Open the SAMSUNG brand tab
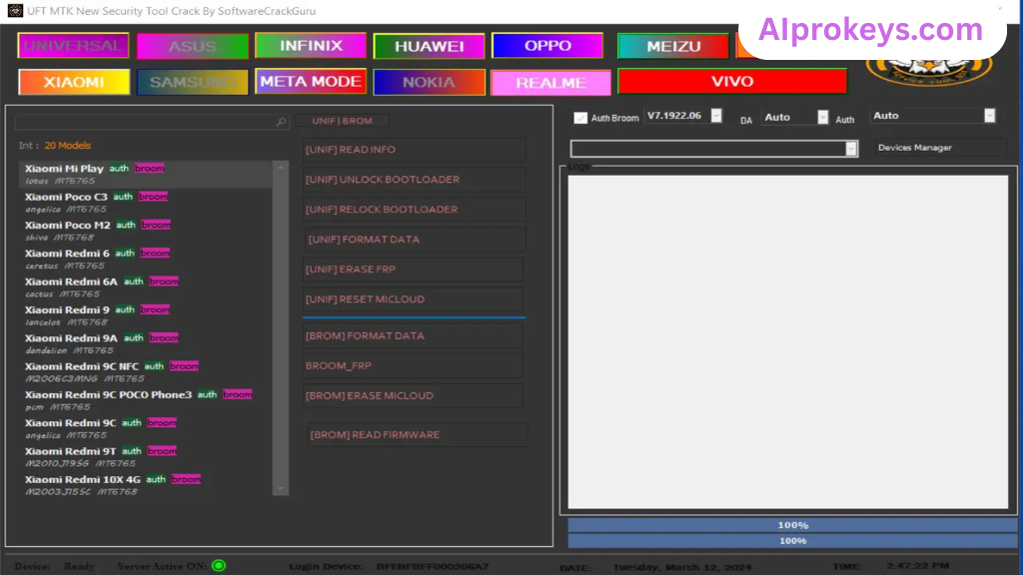 [193, 82]
